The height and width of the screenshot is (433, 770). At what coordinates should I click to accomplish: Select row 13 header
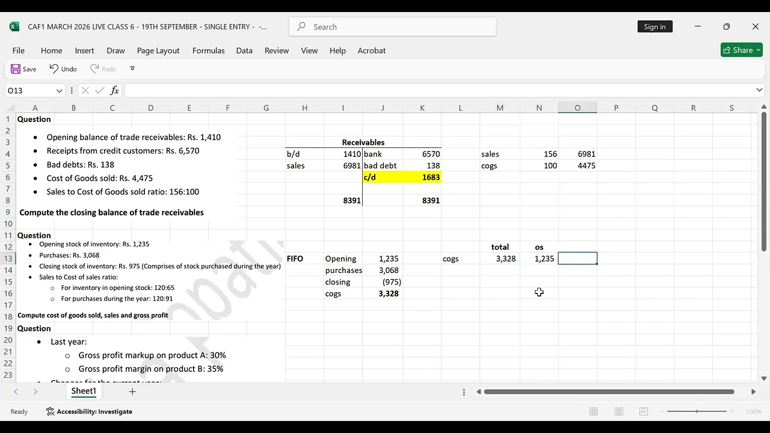[8, 259]
